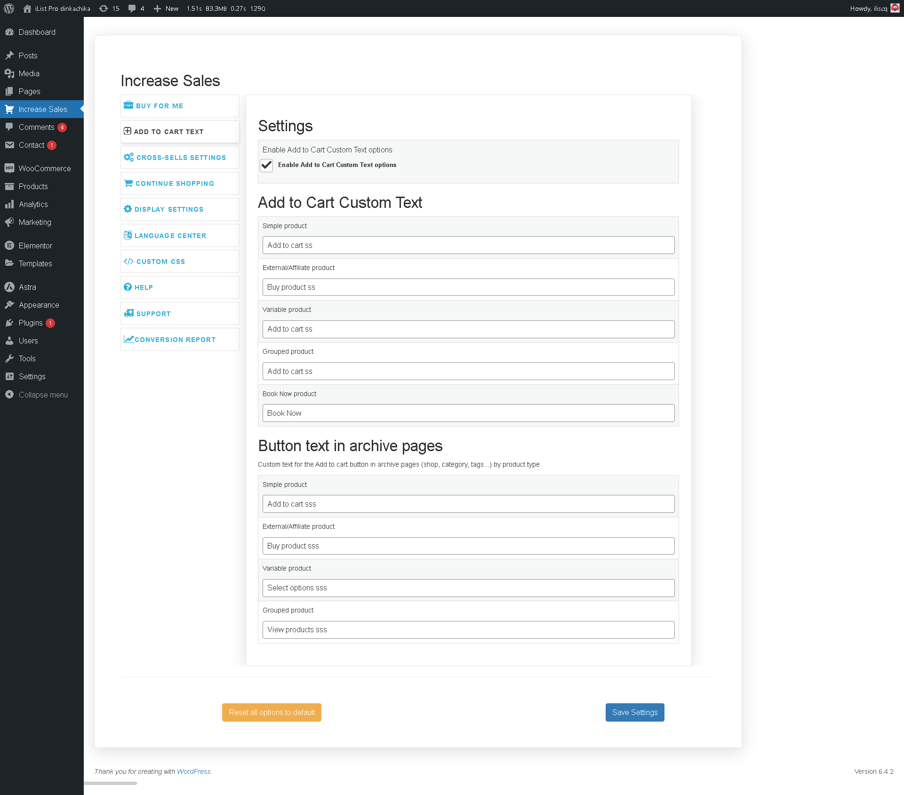904x795 pixels.
Task: Open the Howdy user account menu
Action: pyautogui.click(x=868, y=8)
